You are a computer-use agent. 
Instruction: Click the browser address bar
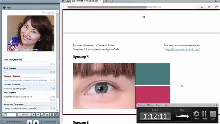point(131,7)
